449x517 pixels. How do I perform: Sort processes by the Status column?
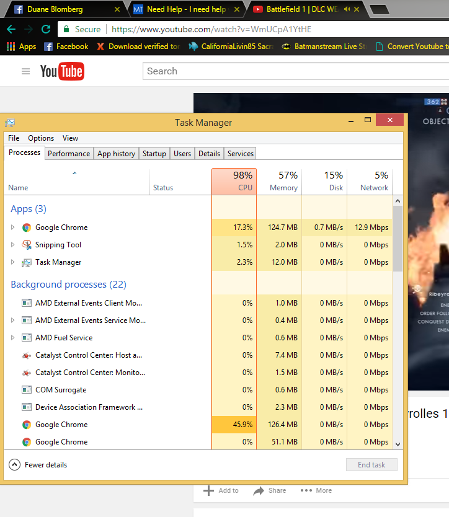point(180,182)
